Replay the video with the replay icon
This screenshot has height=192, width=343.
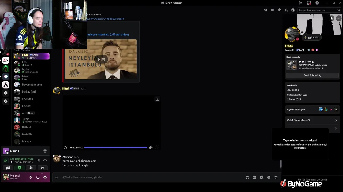(x=65, y=147)
